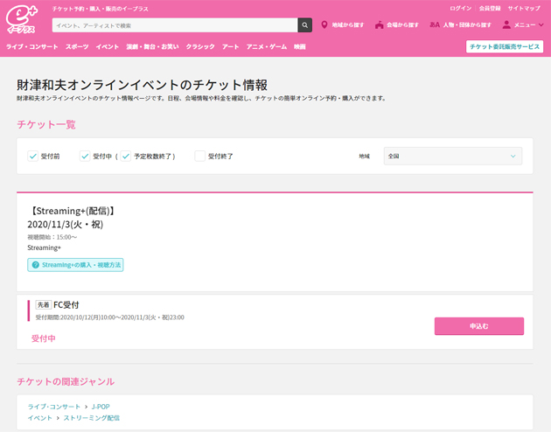Click the e+ logo icon

point(23,18)
